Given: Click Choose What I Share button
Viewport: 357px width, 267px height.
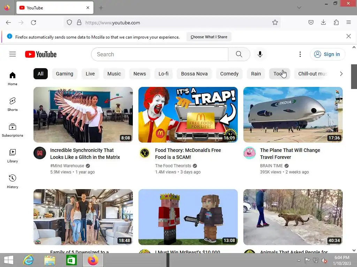Looking at the screenshot, I should coord(209,37).
